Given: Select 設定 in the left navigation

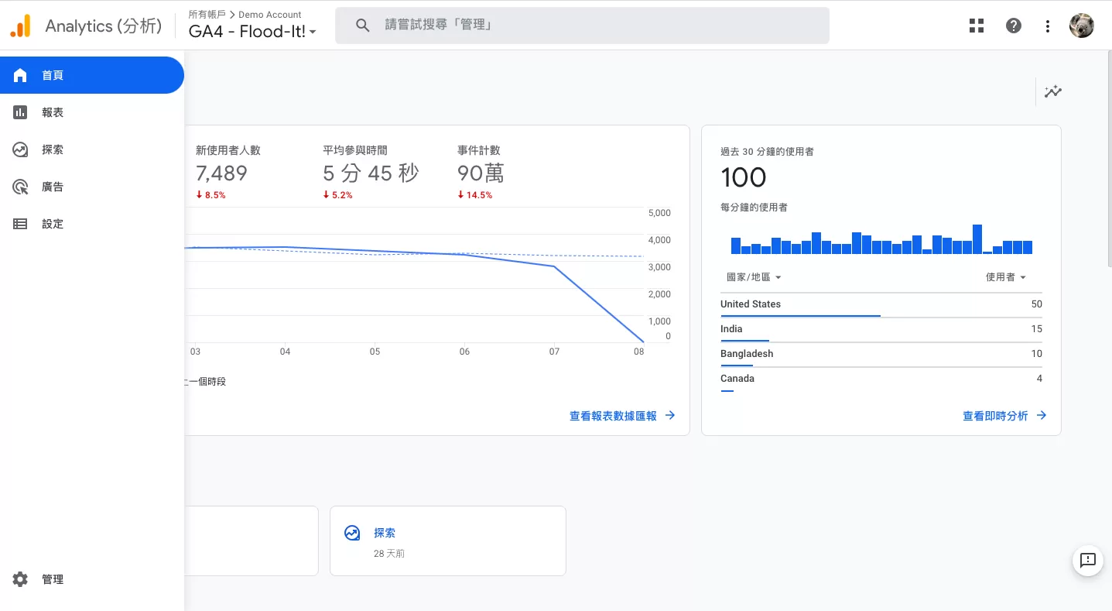Looking at the screenshot, I should (x=91, y=224).
